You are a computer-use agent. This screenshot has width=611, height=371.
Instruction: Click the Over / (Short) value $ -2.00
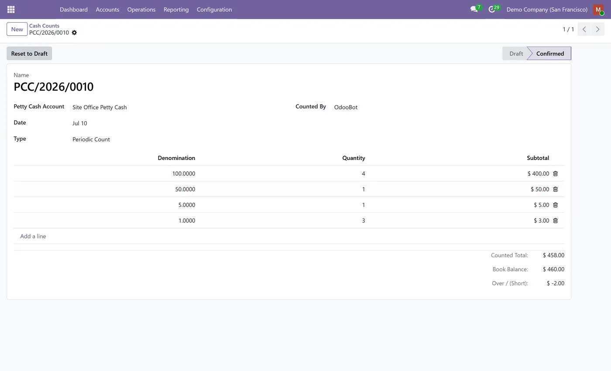tap(555, 283)
